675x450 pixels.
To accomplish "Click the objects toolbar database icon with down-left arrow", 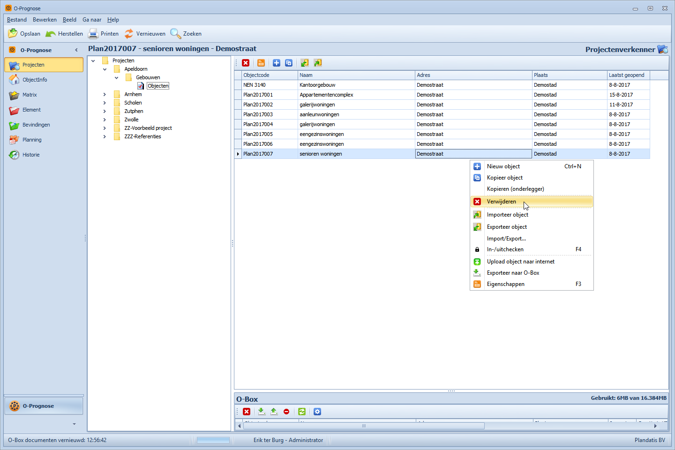I will 305,63.
